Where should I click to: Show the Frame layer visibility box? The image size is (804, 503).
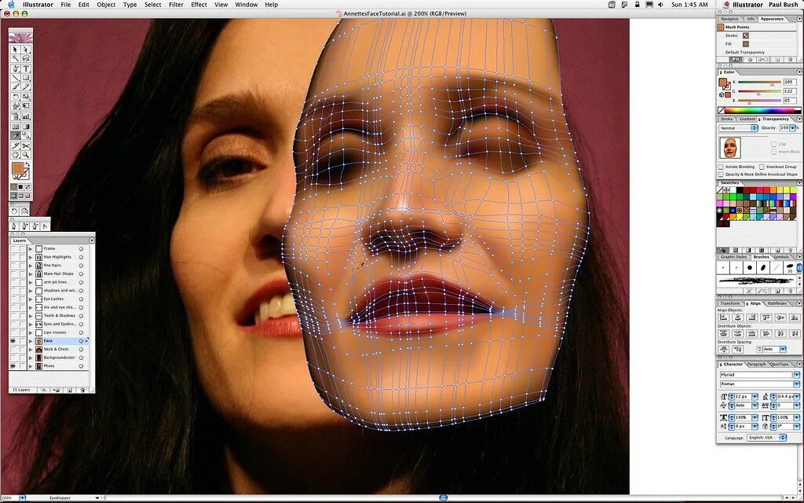tap(13, 248)
